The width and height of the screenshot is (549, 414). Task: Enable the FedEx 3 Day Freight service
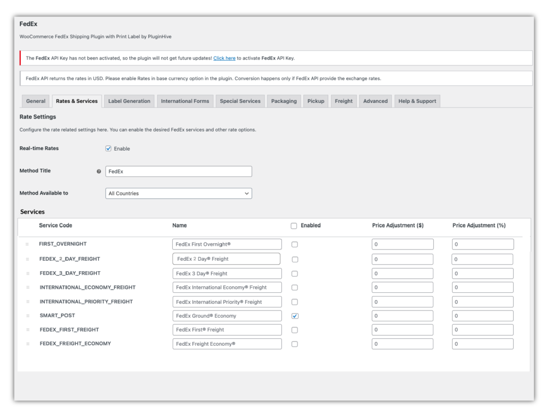(295, 274)
